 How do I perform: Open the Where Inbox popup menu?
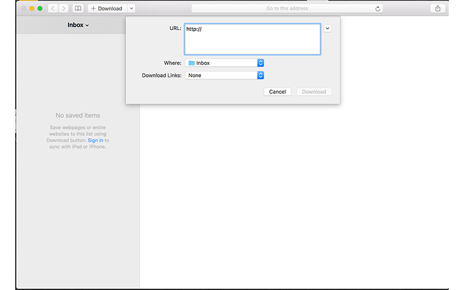coord(224,63)
